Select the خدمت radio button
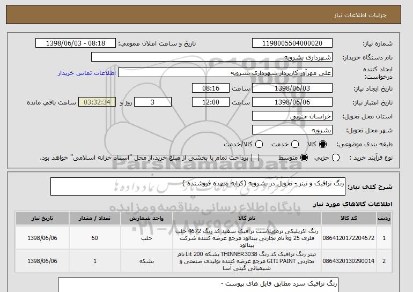Image resolution: width=413 pixels, height=292 pixels. click(295, 144)
